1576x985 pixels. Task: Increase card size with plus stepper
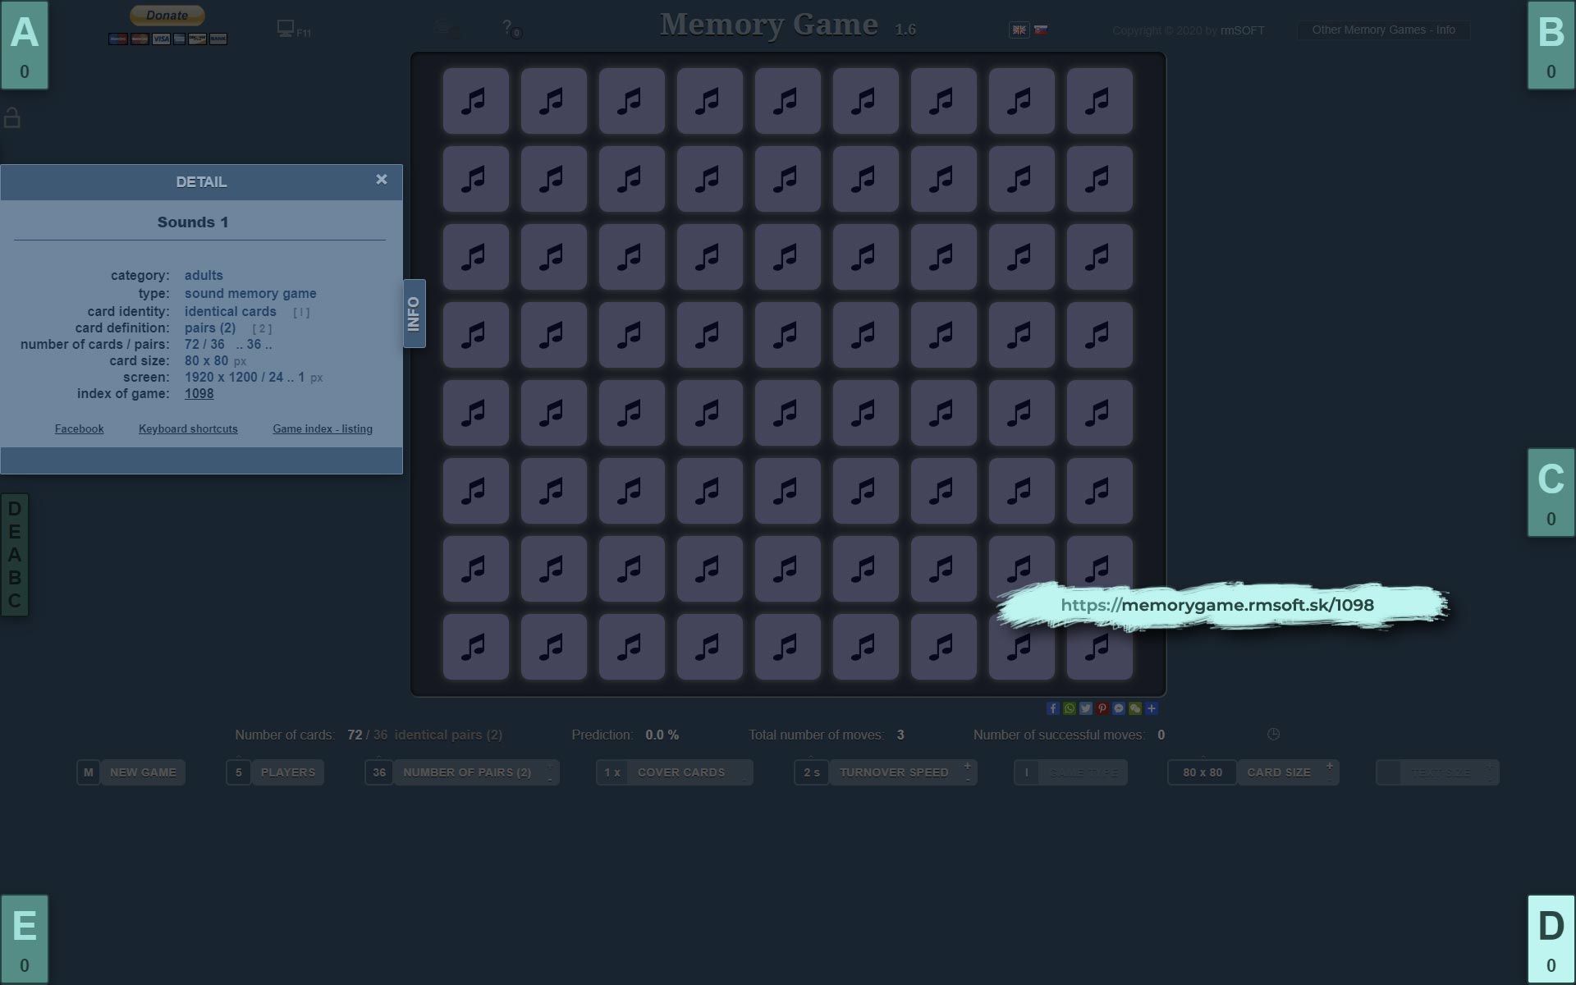1330,766
